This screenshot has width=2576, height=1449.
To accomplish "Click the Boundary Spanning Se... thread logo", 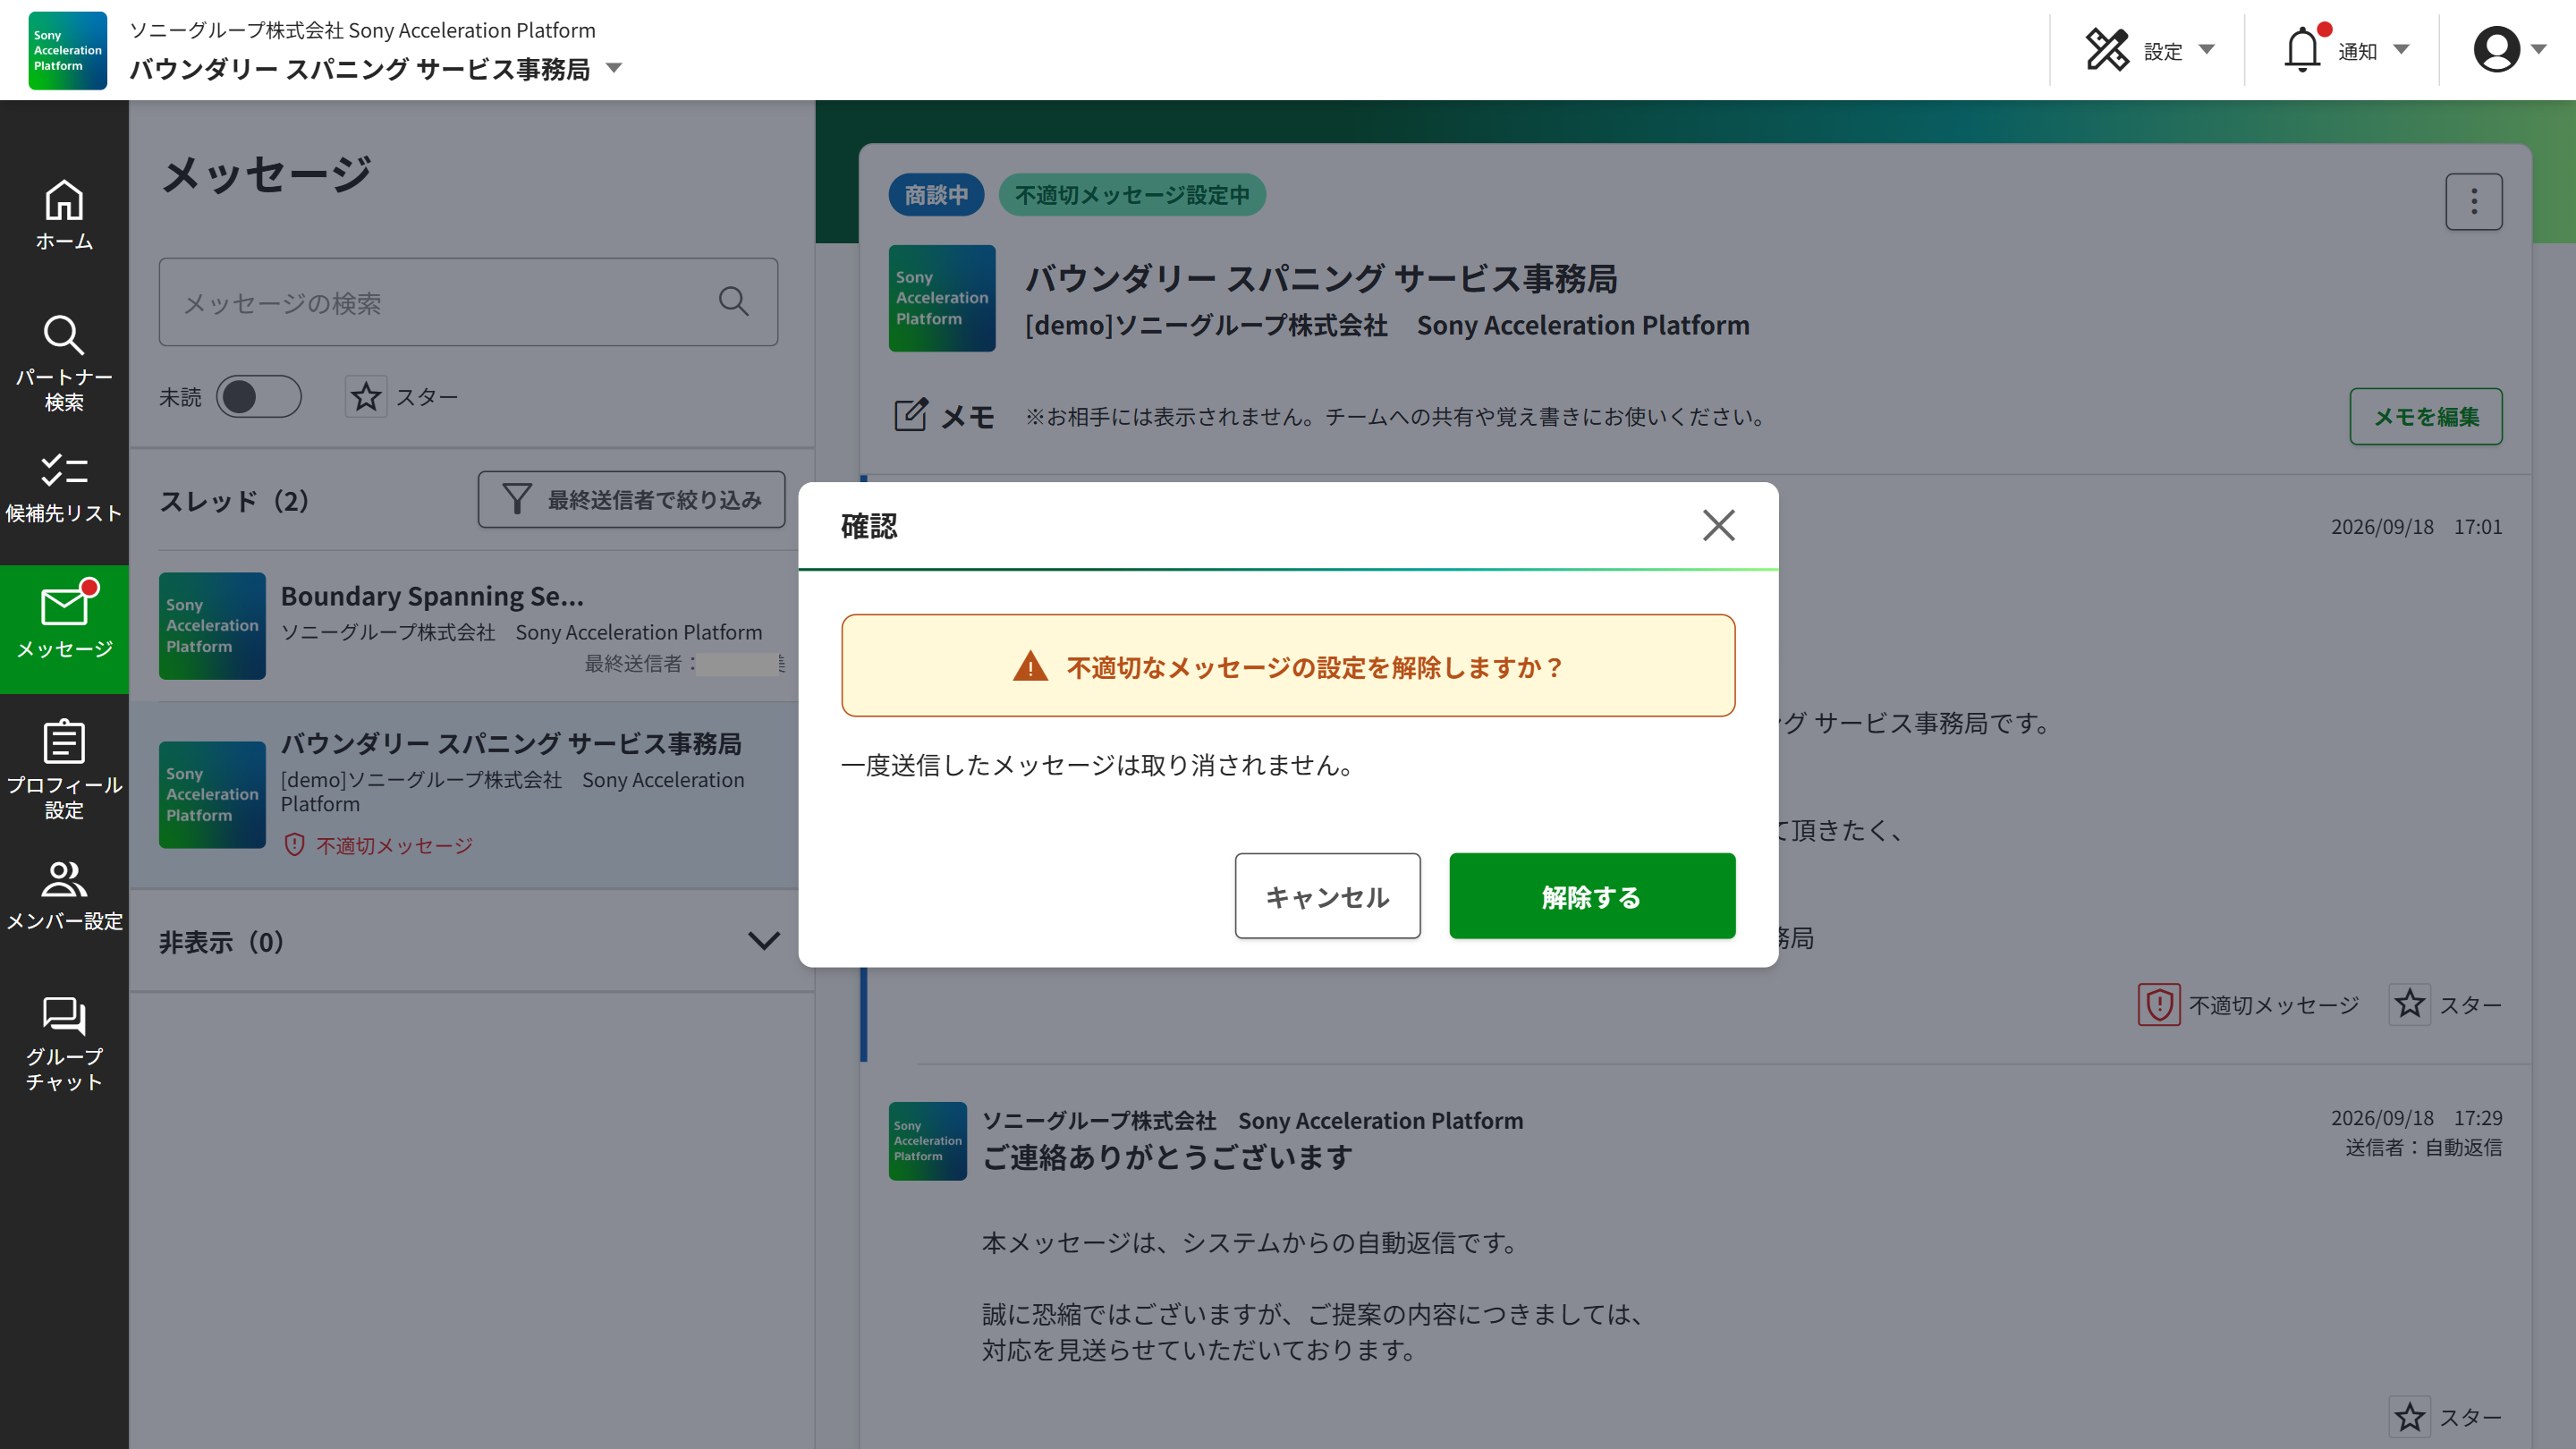I will click(x=212, y=626).
